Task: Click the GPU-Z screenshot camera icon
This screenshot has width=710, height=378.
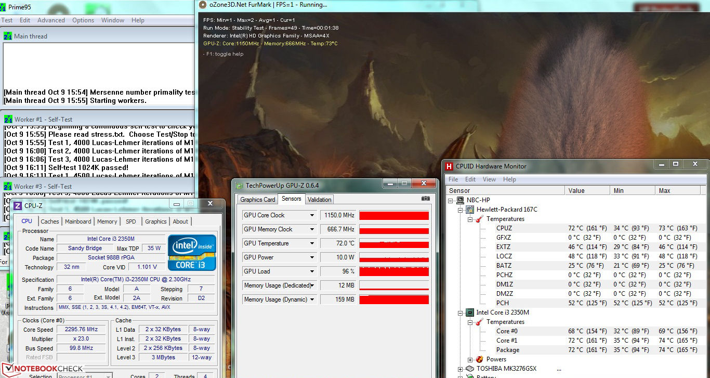Action: click(x=425, y=199)
